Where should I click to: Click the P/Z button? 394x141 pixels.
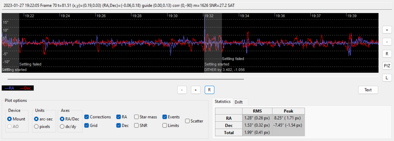(x=387, y=66)
